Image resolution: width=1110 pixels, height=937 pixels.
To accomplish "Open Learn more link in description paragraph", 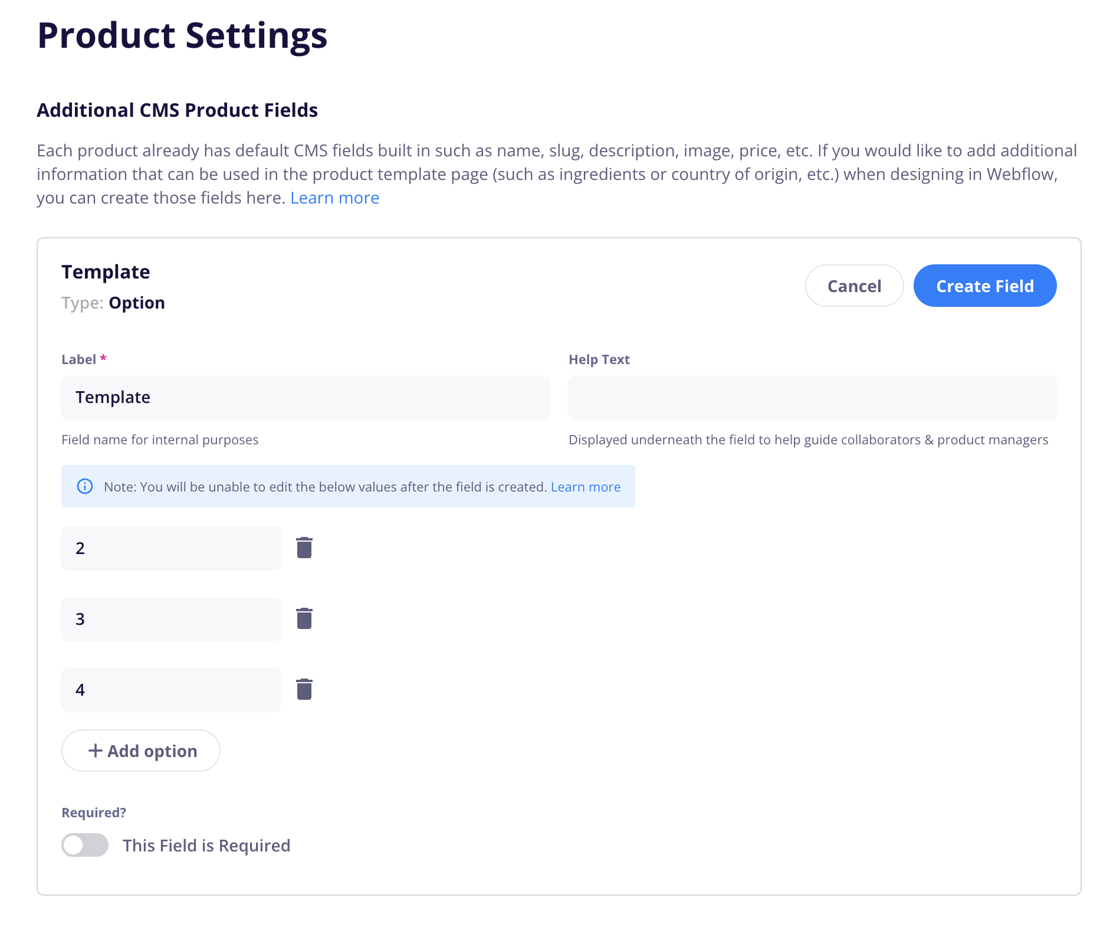I will 334,198.
